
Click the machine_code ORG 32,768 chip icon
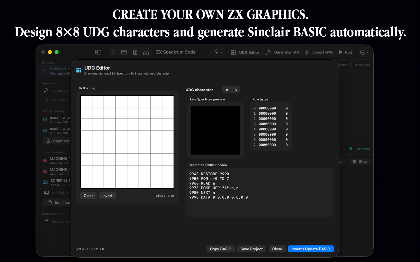pos(45,119)
